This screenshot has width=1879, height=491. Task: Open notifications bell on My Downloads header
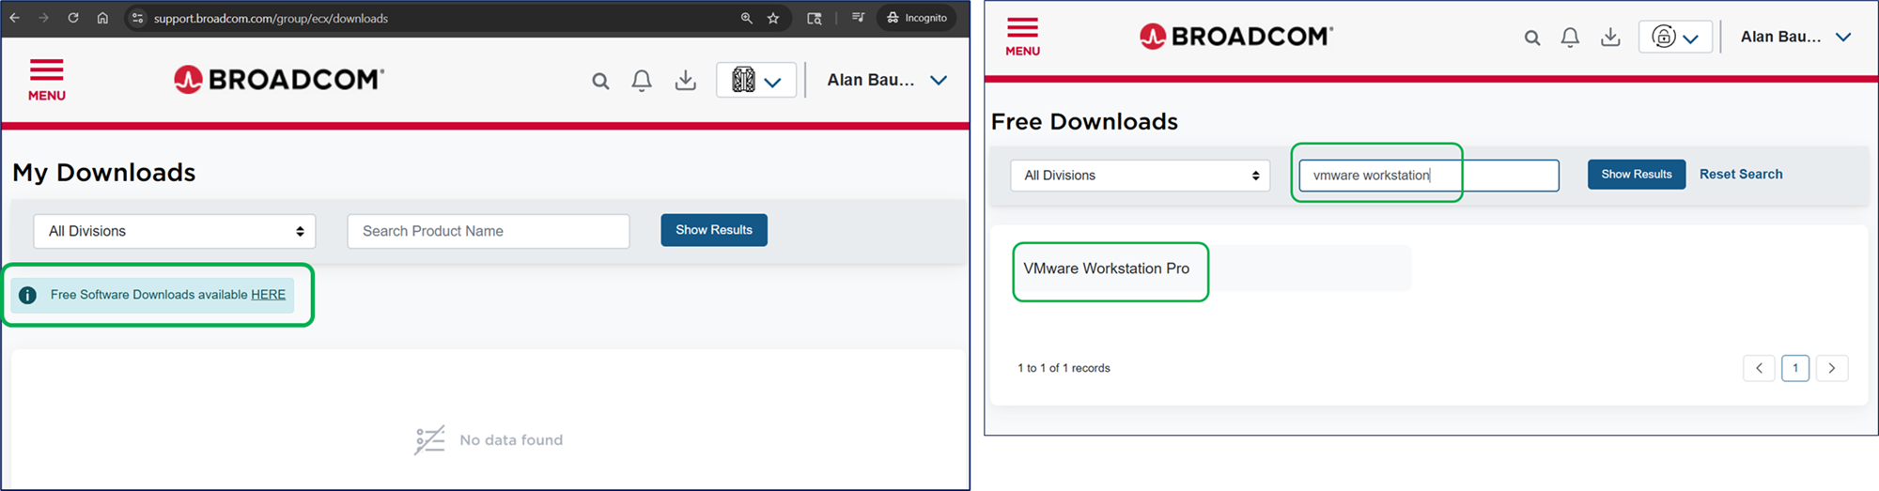point(642,81)
